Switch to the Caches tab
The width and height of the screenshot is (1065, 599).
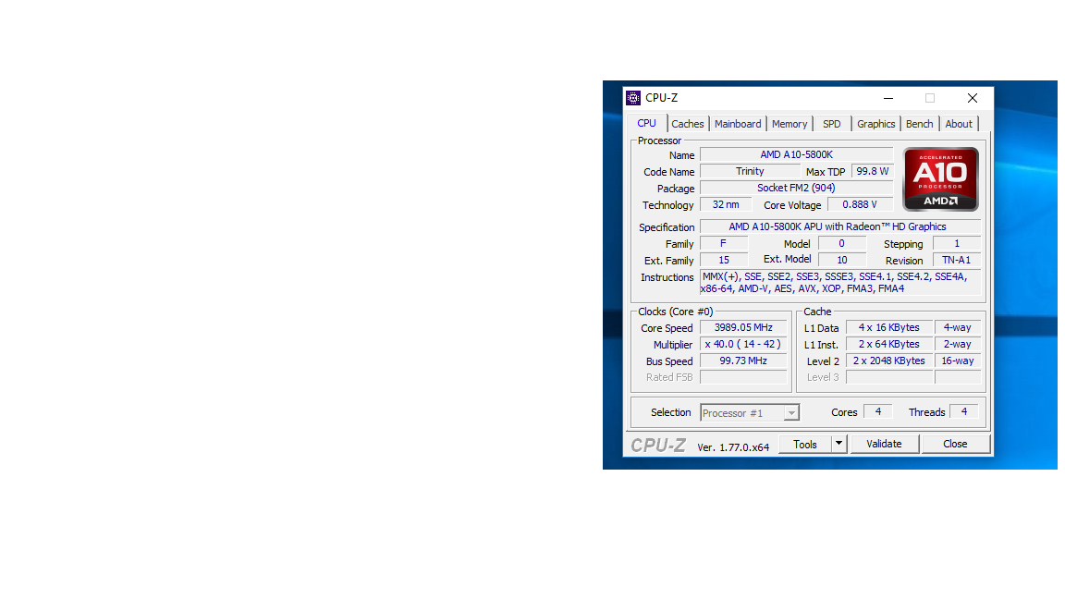688,124
